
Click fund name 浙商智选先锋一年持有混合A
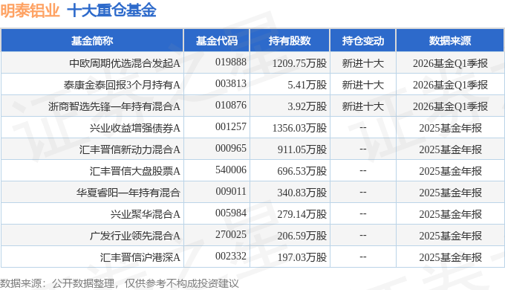[114, 106]
